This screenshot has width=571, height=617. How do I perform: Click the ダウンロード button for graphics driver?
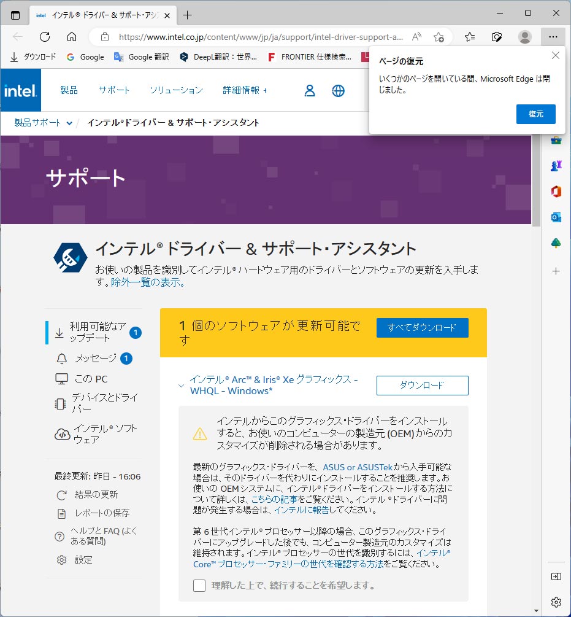422,385
